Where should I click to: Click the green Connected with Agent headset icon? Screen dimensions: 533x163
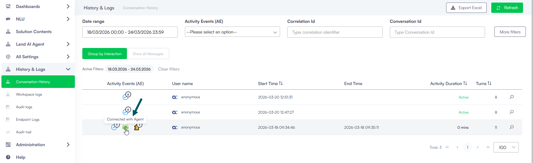(x=125, y=128)
